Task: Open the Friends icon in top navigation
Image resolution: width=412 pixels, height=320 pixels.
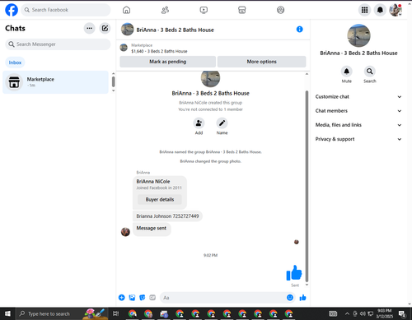Action: click(165, 10)
